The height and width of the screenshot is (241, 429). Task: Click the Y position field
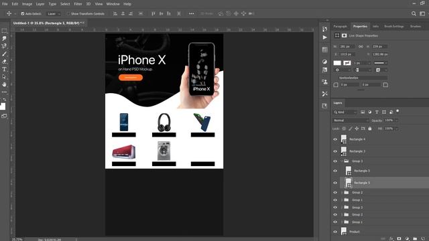click(380, 54)
